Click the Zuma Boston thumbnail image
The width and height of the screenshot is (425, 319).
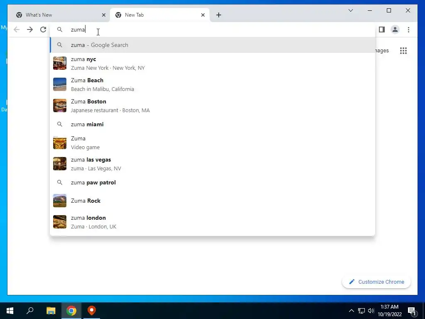[x=60, y=106]
